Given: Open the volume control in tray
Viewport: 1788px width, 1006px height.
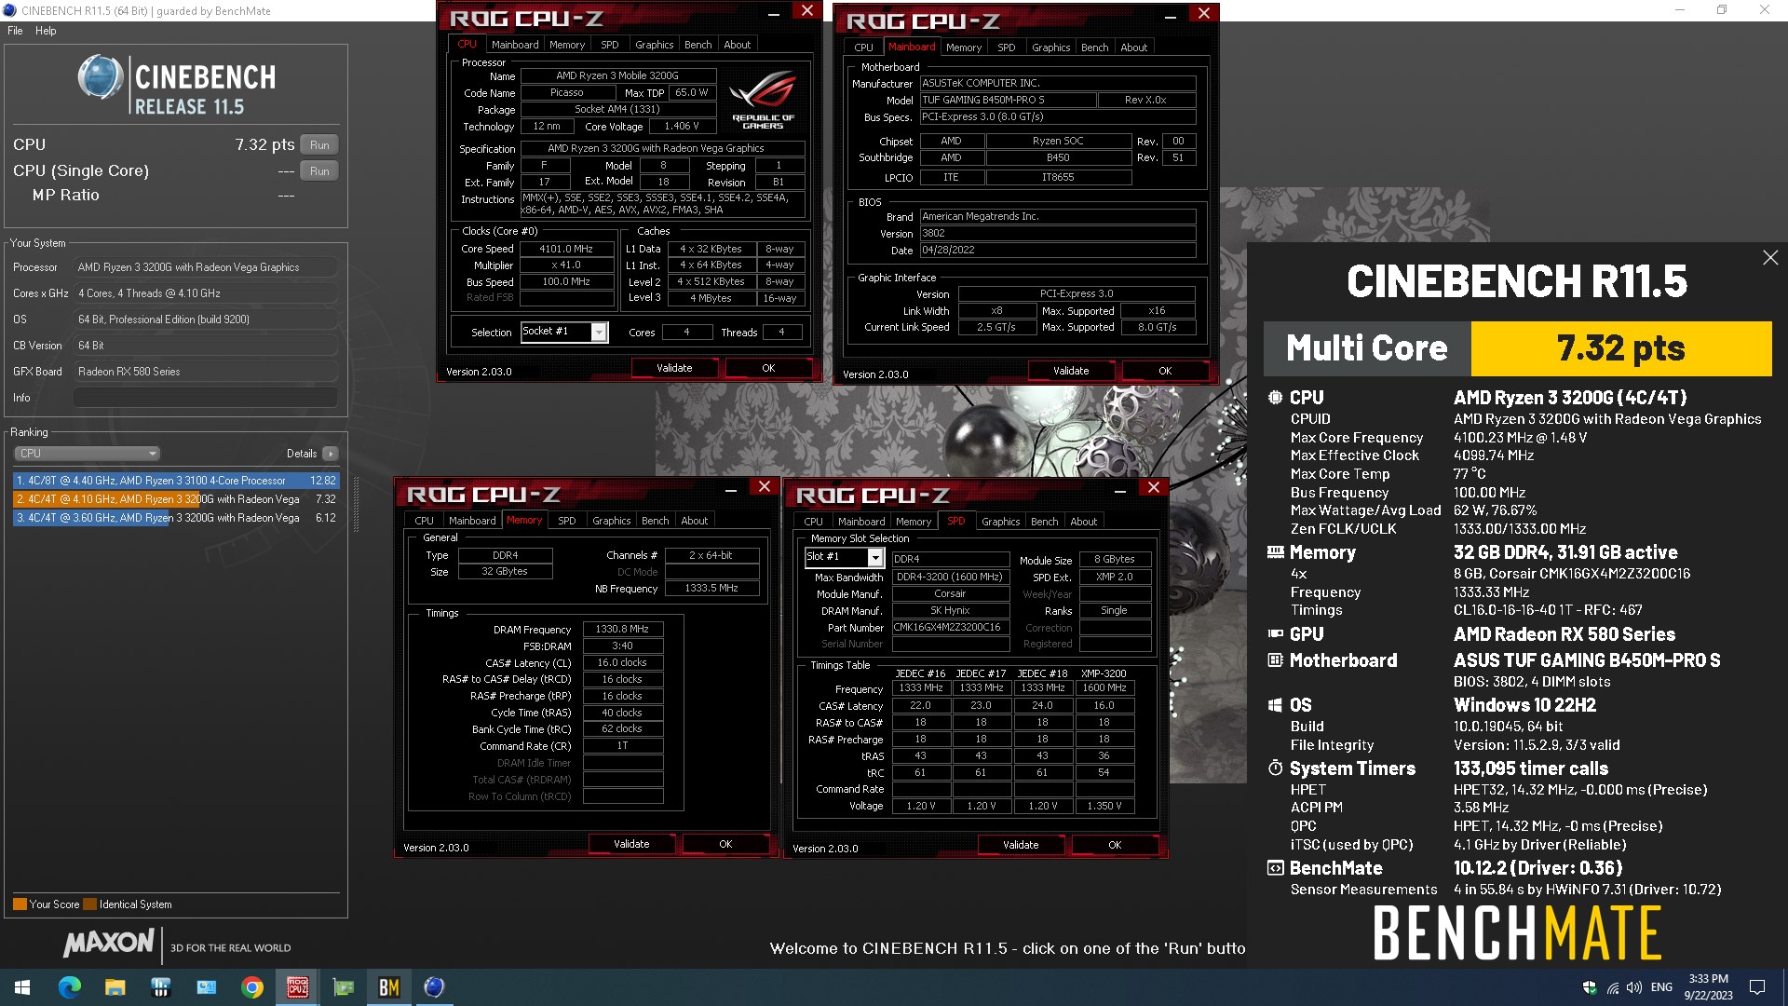Looking at the screenshot, I should pos(1634,987).
